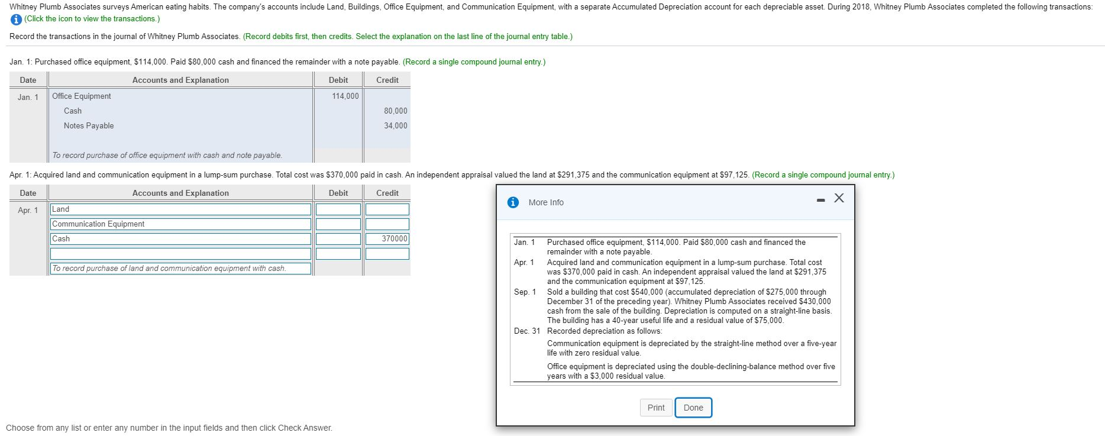The height and width of the screenshot is (436, 1105).
Task: Click the credit field in the empty fourth row
Action: tap(387, 254)
